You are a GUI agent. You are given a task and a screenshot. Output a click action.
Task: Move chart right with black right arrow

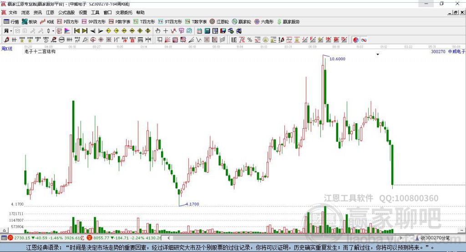[x=101, y=31]
